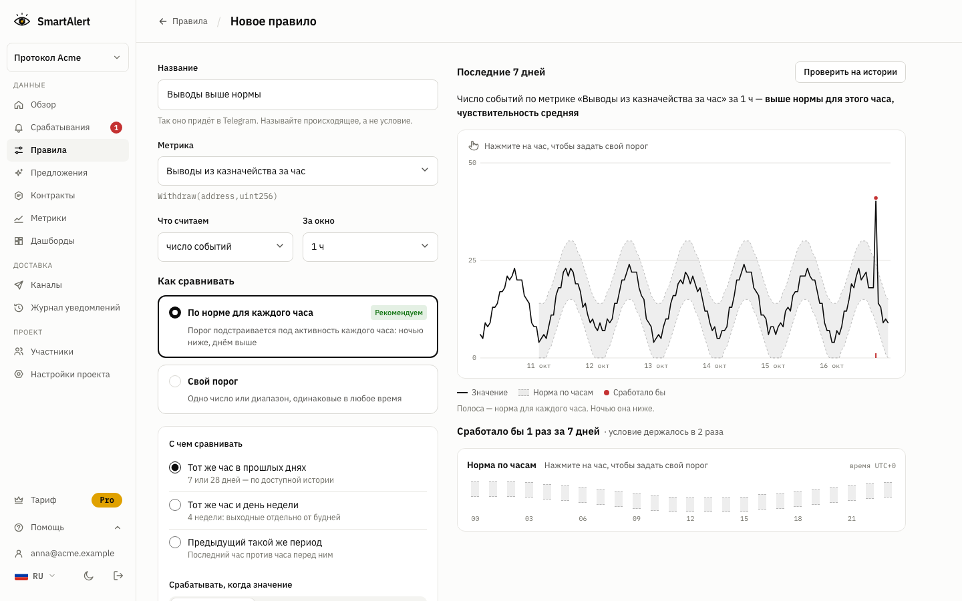Click the Предложения sparkle icon
Screen dimensions: 962x601
(x=19, y=173)
